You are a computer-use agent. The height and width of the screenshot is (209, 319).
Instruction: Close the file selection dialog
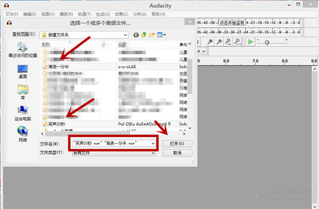(190, 22)
